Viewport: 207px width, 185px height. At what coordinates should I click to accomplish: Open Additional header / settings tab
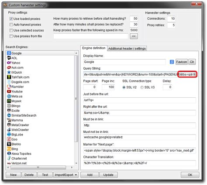coord(127,49)
